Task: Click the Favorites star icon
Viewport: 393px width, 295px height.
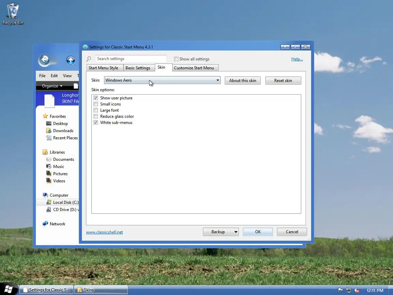Action: pos(45,116)
